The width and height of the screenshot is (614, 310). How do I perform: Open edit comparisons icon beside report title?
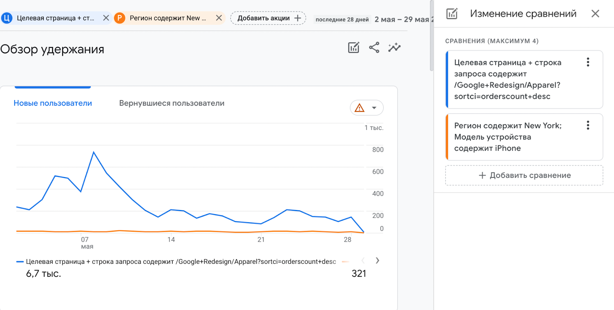coord(353,48)
